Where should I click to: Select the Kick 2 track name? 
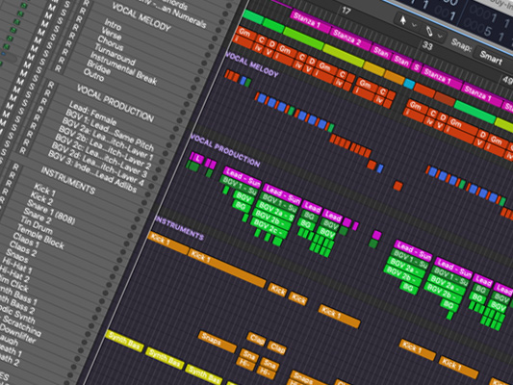(41, 198)
